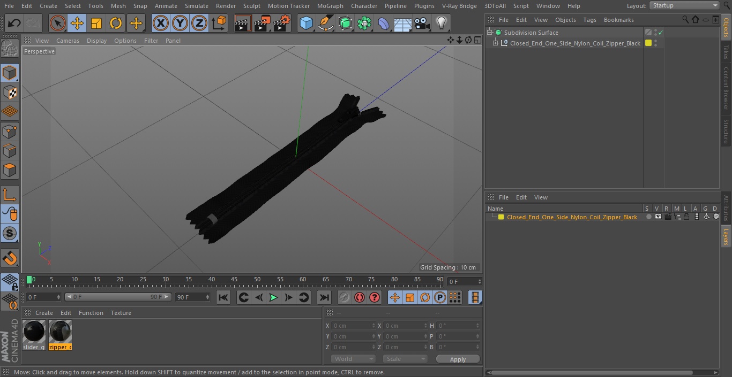This screenshot has height=377, width=732.
Task: Toggle layer render visibility icon
Action: coord(668,217)
